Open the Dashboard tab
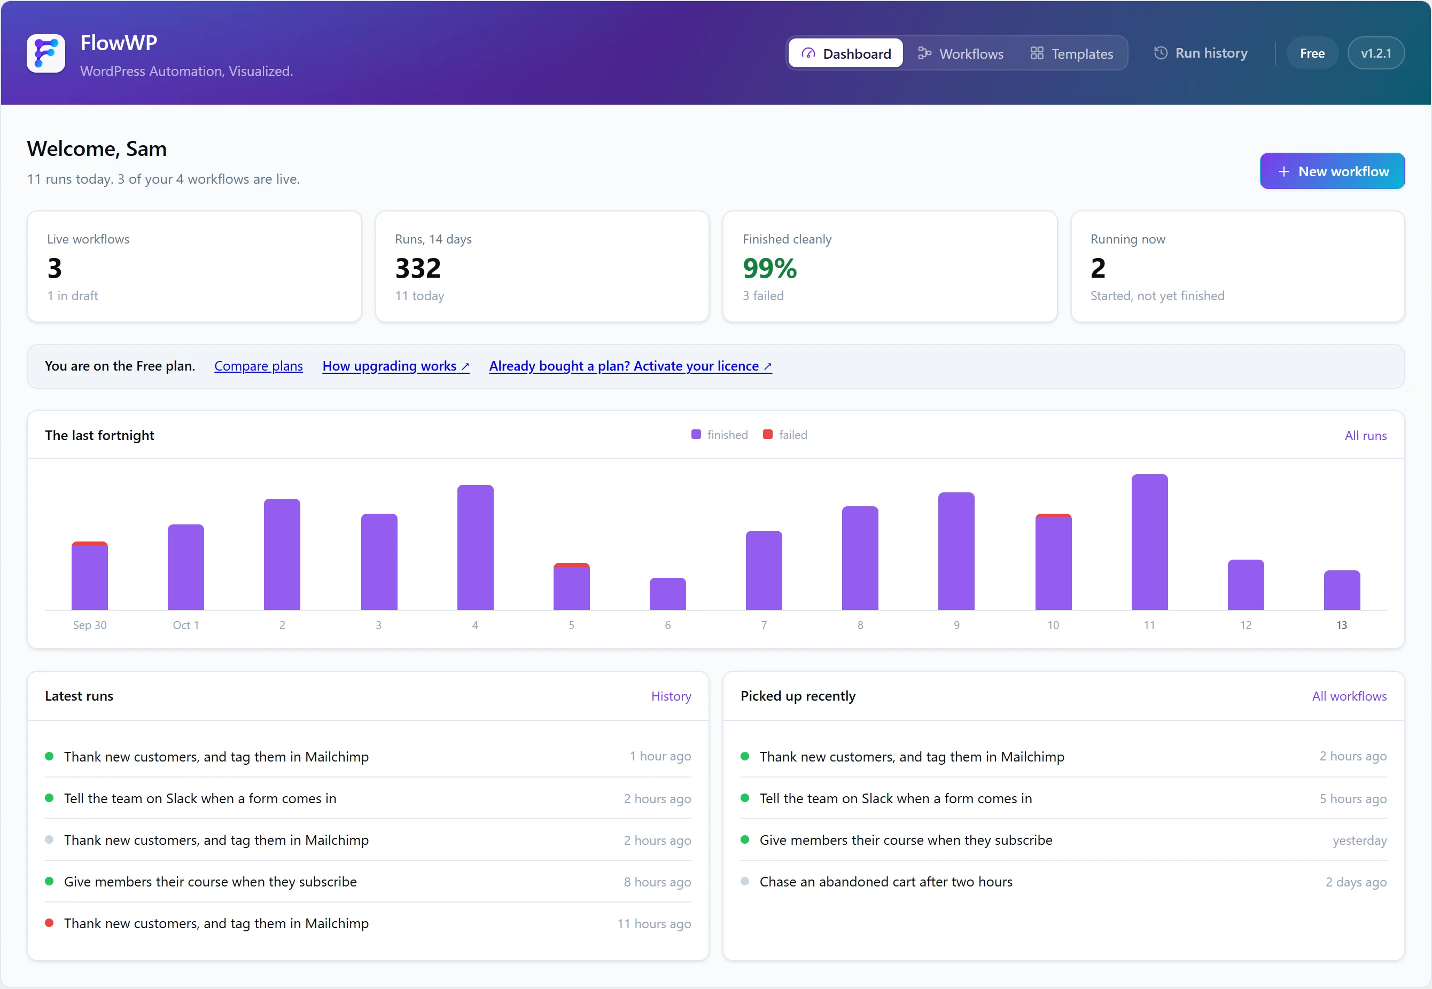This screenshot has height=989, width=1432. 845,53
